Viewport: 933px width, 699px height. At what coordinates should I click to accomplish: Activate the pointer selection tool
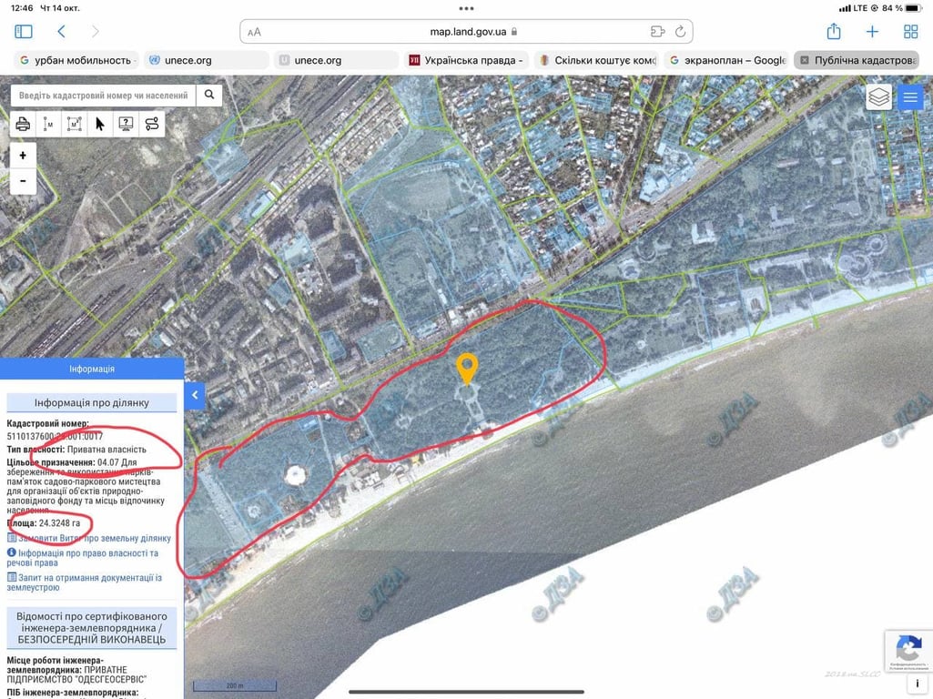(99, 124)
